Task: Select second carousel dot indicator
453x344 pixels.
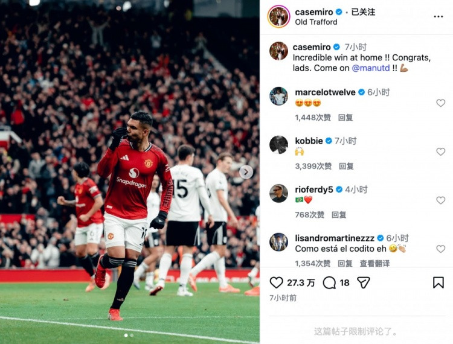Action: click(132, 336)
